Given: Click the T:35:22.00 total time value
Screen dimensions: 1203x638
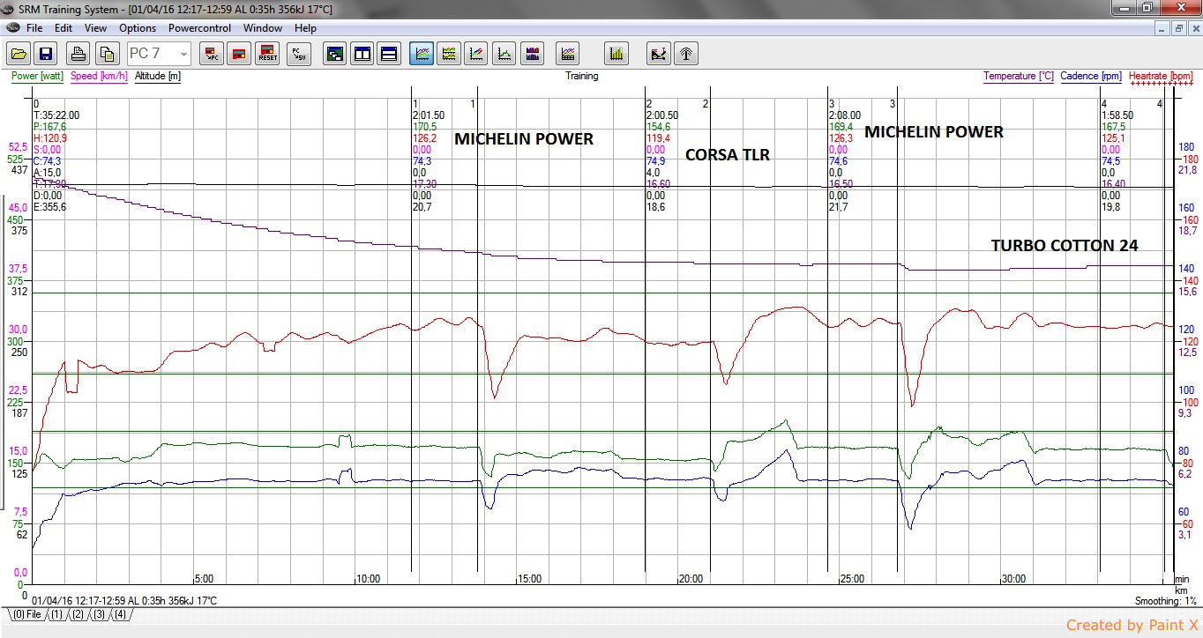Looking at the screenshot, I should point(56,115).
